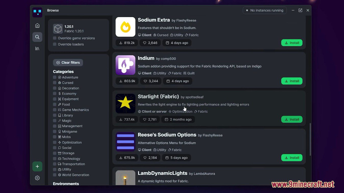Open LambDynamicLights title link
This screenshot has width=344, height=193.
point(163,173)
